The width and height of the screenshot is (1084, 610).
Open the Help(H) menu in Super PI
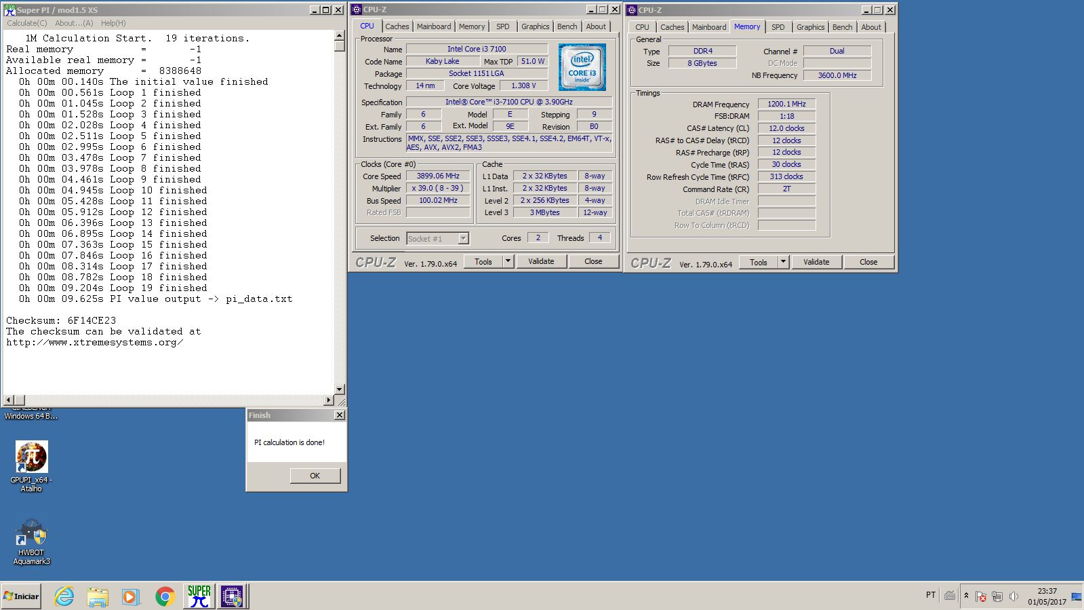113,23
